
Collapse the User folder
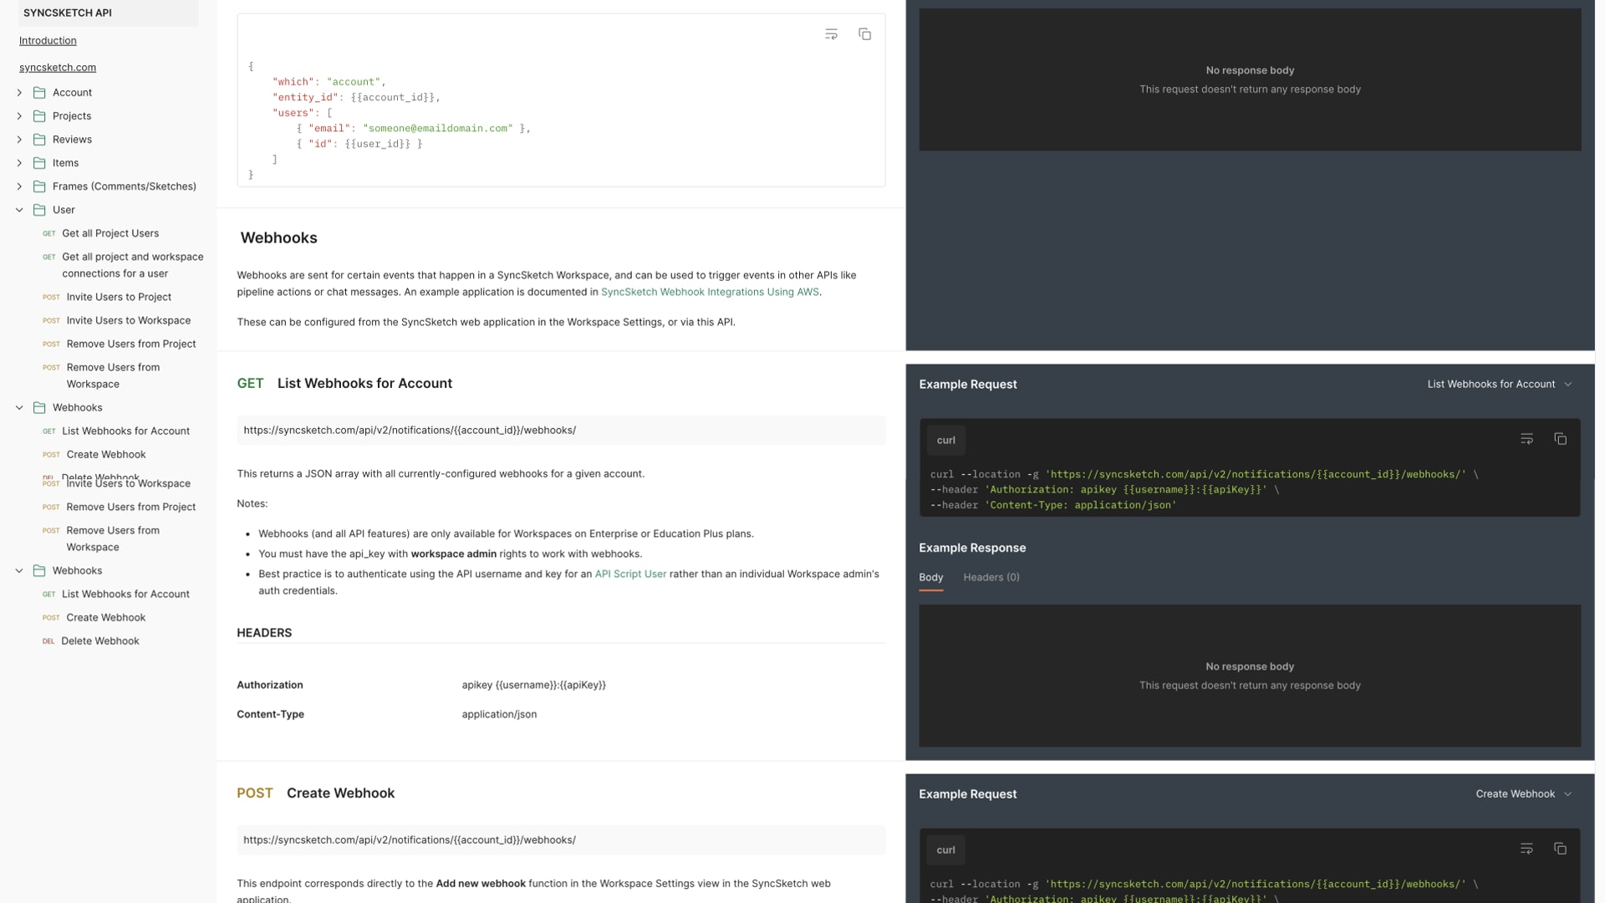pyautogui.click(x=19, y=210)
